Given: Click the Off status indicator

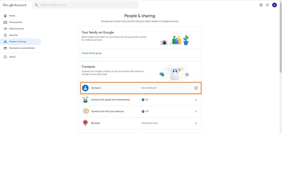Looking at the screenshot, I should point(145,111).
